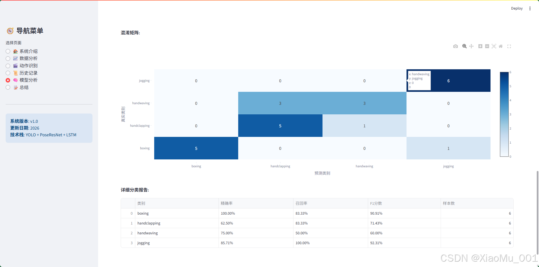Sort the report by 精确率 column header
Viewport: 539px width, 267px height.
[x=256, y=203]
